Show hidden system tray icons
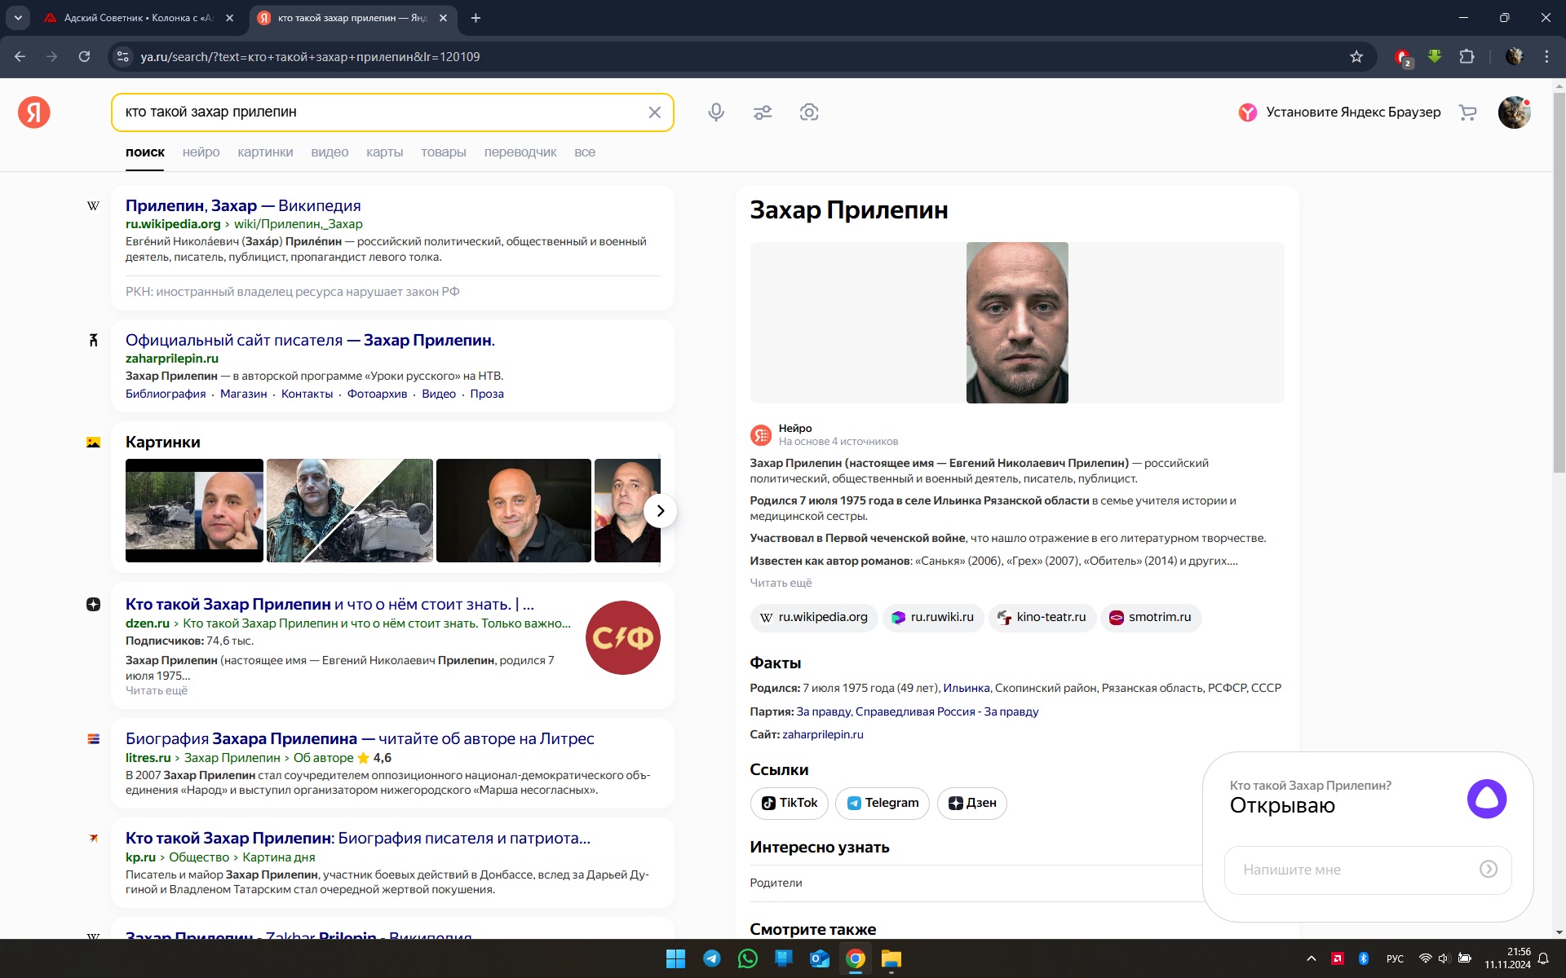1566x978 pixels. pyautogui.click(x=1311, y=958)
